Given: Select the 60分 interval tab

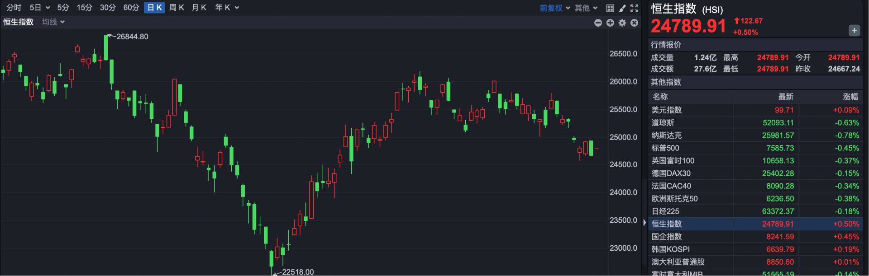Looking at the screenshot, I should pos(131,8).
